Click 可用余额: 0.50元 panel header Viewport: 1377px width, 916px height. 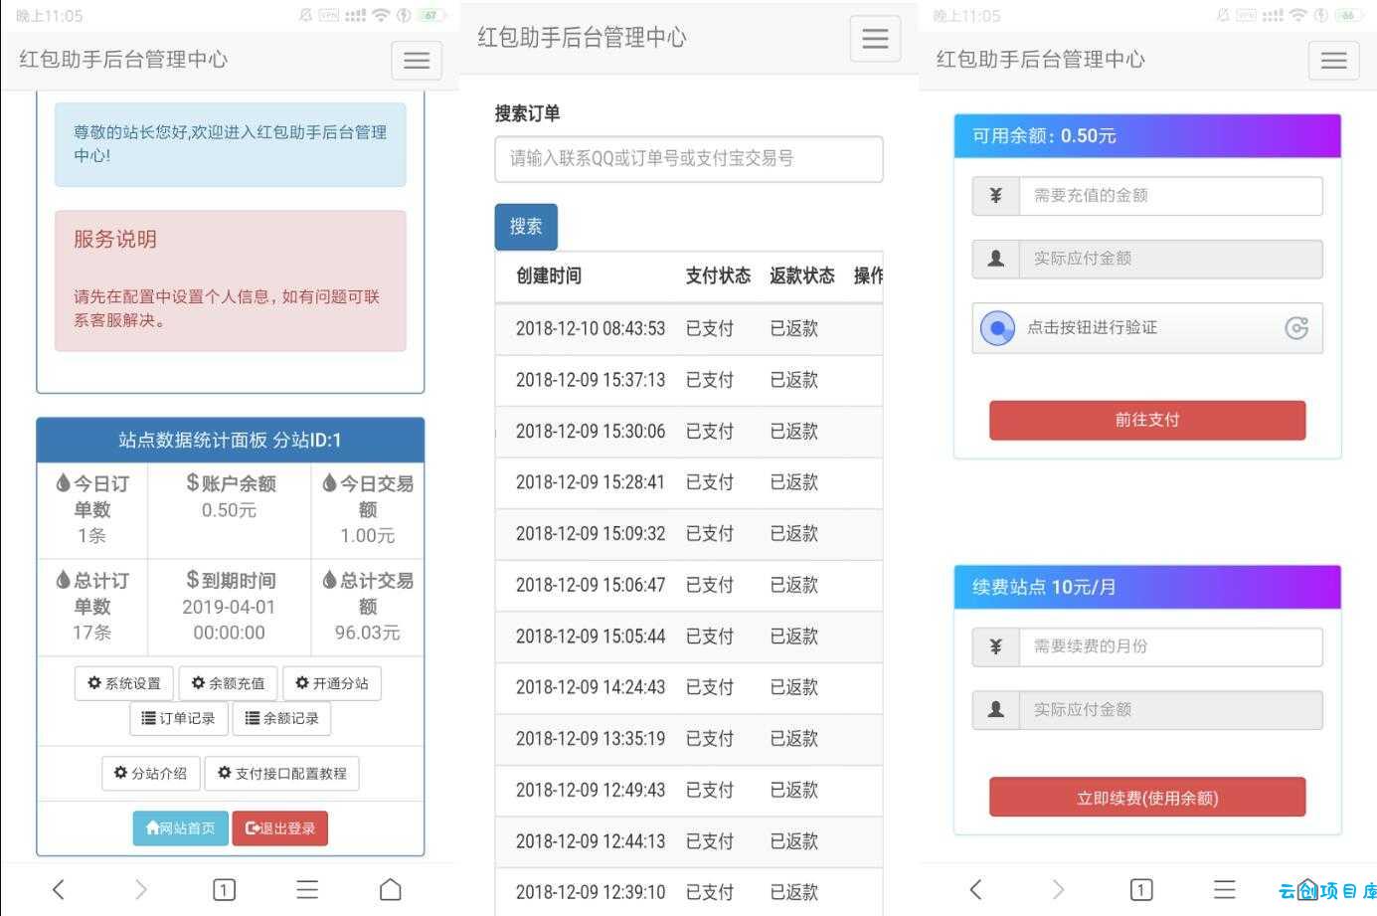click(1147, 136)
